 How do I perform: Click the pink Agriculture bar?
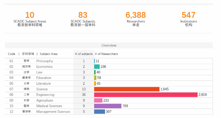click(x=98, y=100)
